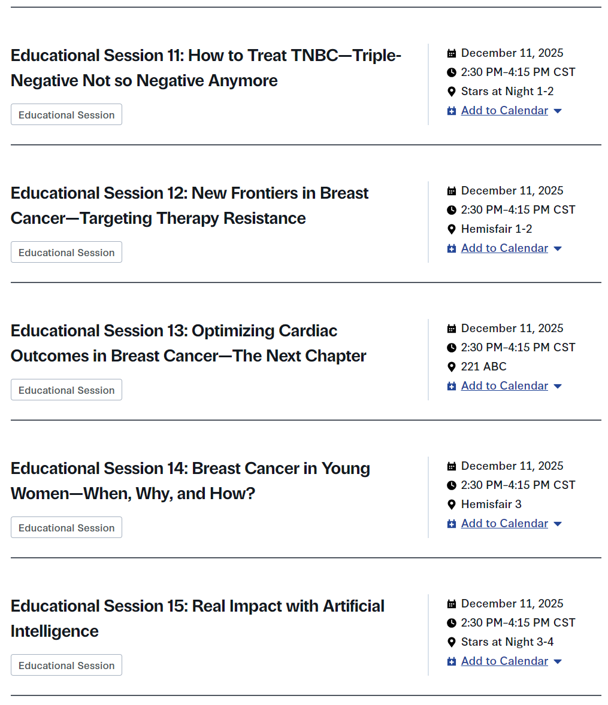Click clock icon for Educational Session 15

click(x=452, y=623)
